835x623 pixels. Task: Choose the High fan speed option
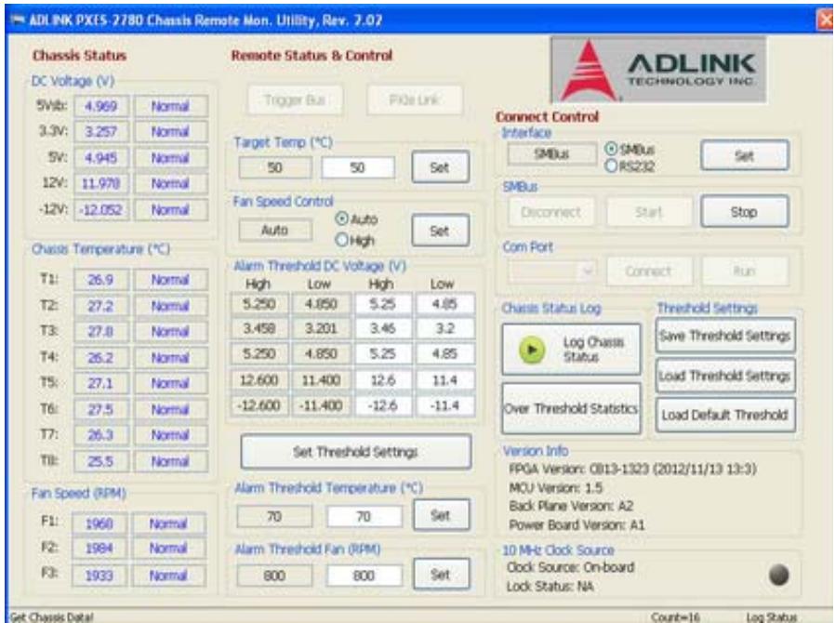[x=341, y=240]
